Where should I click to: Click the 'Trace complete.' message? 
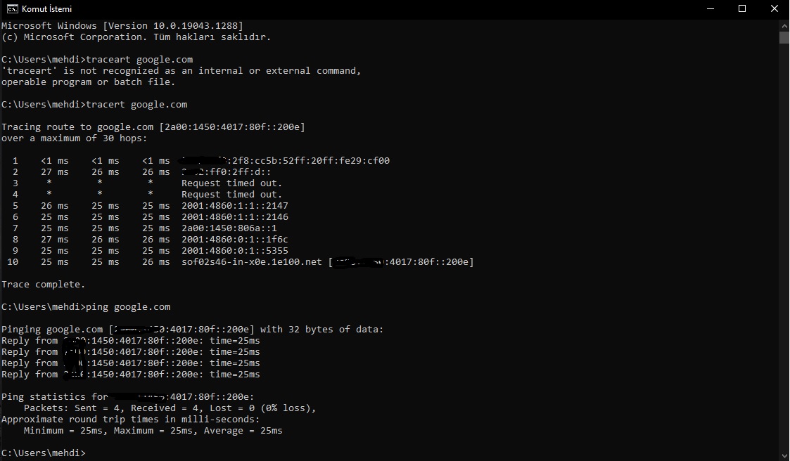pyautogui.click(x=44, y=285)
